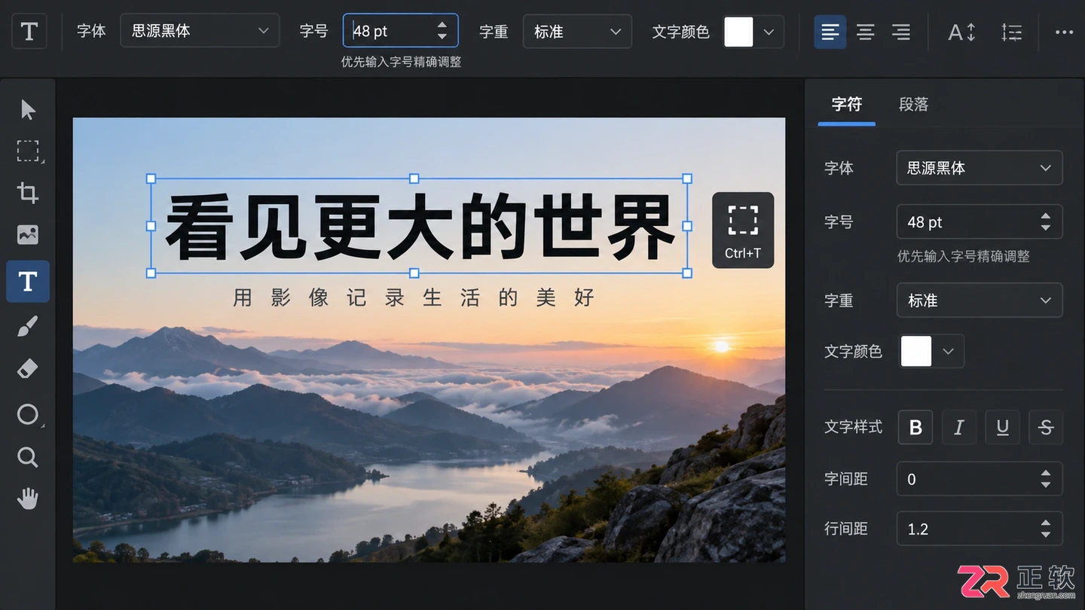Align text right
This screenshot has width=1085, height=610.
[901, 32]
